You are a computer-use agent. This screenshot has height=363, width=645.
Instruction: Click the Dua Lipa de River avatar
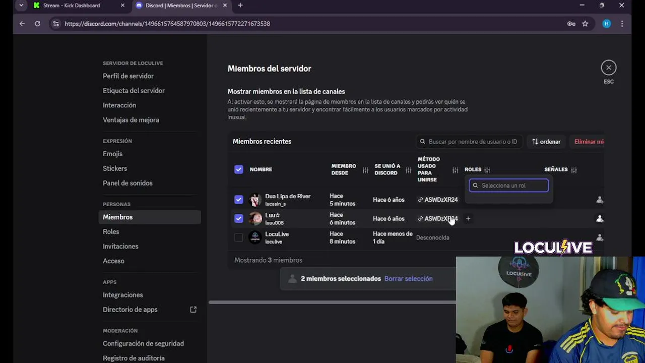pos(255,200)
